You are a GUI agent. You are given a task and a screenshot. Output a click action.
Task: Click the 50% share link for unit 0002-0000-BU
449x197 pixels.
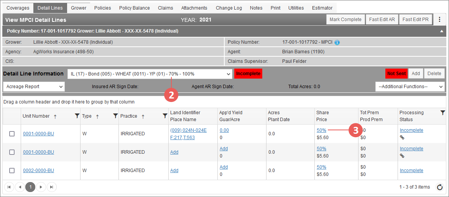321,167
